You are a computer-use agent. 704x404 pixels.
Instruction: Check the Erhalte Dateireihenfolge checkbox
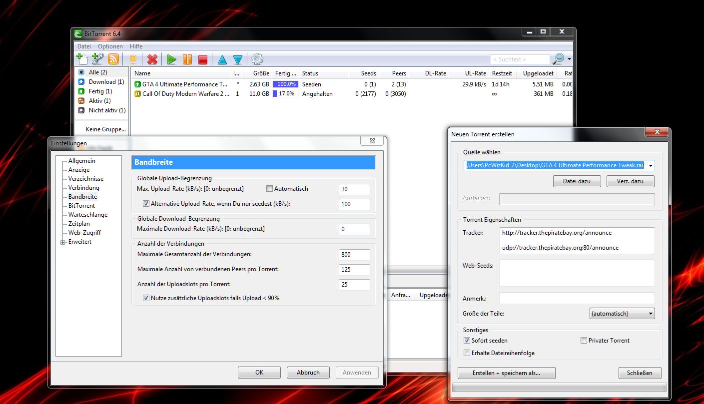(x=467, y=353)
